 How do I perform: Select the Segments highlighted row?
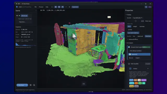[139, 54]
